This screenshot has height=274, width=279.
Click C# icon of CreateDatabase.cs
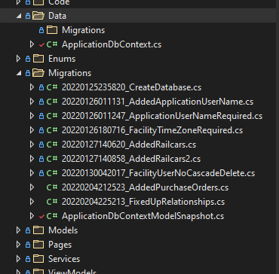[x=52, y=87]
